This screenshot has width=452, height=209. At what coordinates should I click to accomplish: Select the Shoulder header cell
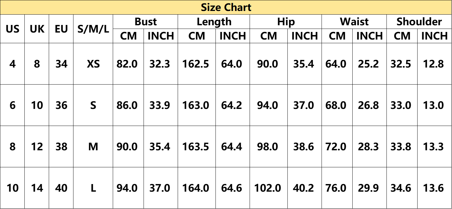click(x=419, y=22)
